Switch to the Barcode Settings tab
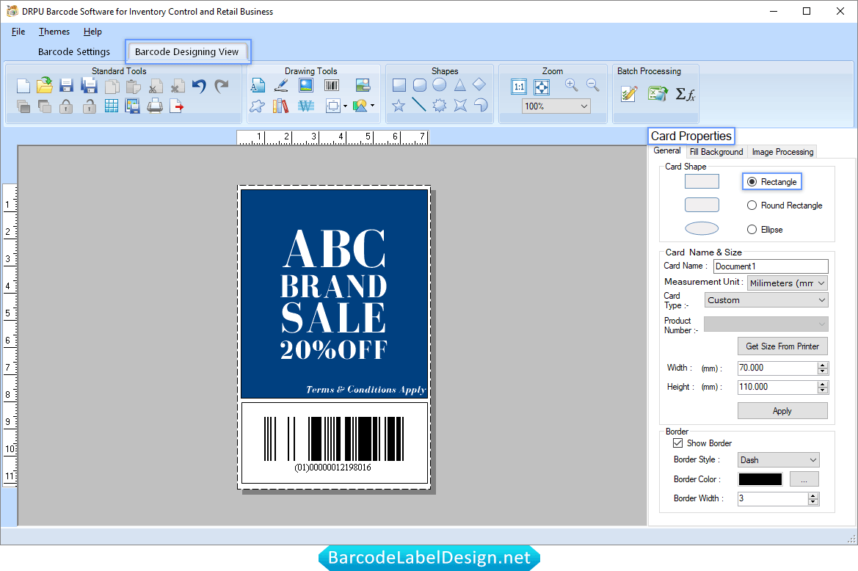Viewport: 858px width, 571px height. 74,52
